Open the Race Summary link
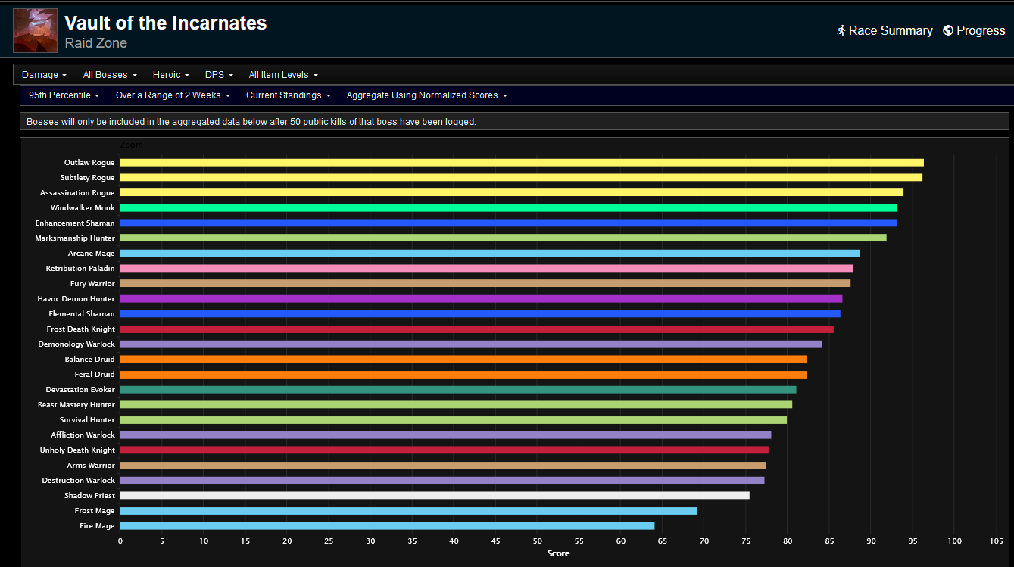This screenshot has height=567, width=1014. 890,30
